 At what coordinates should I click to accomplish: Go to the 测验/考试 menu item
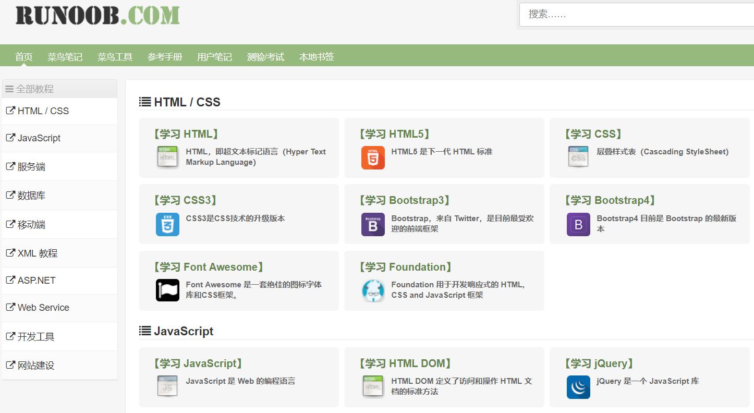[x=265, y=57]
